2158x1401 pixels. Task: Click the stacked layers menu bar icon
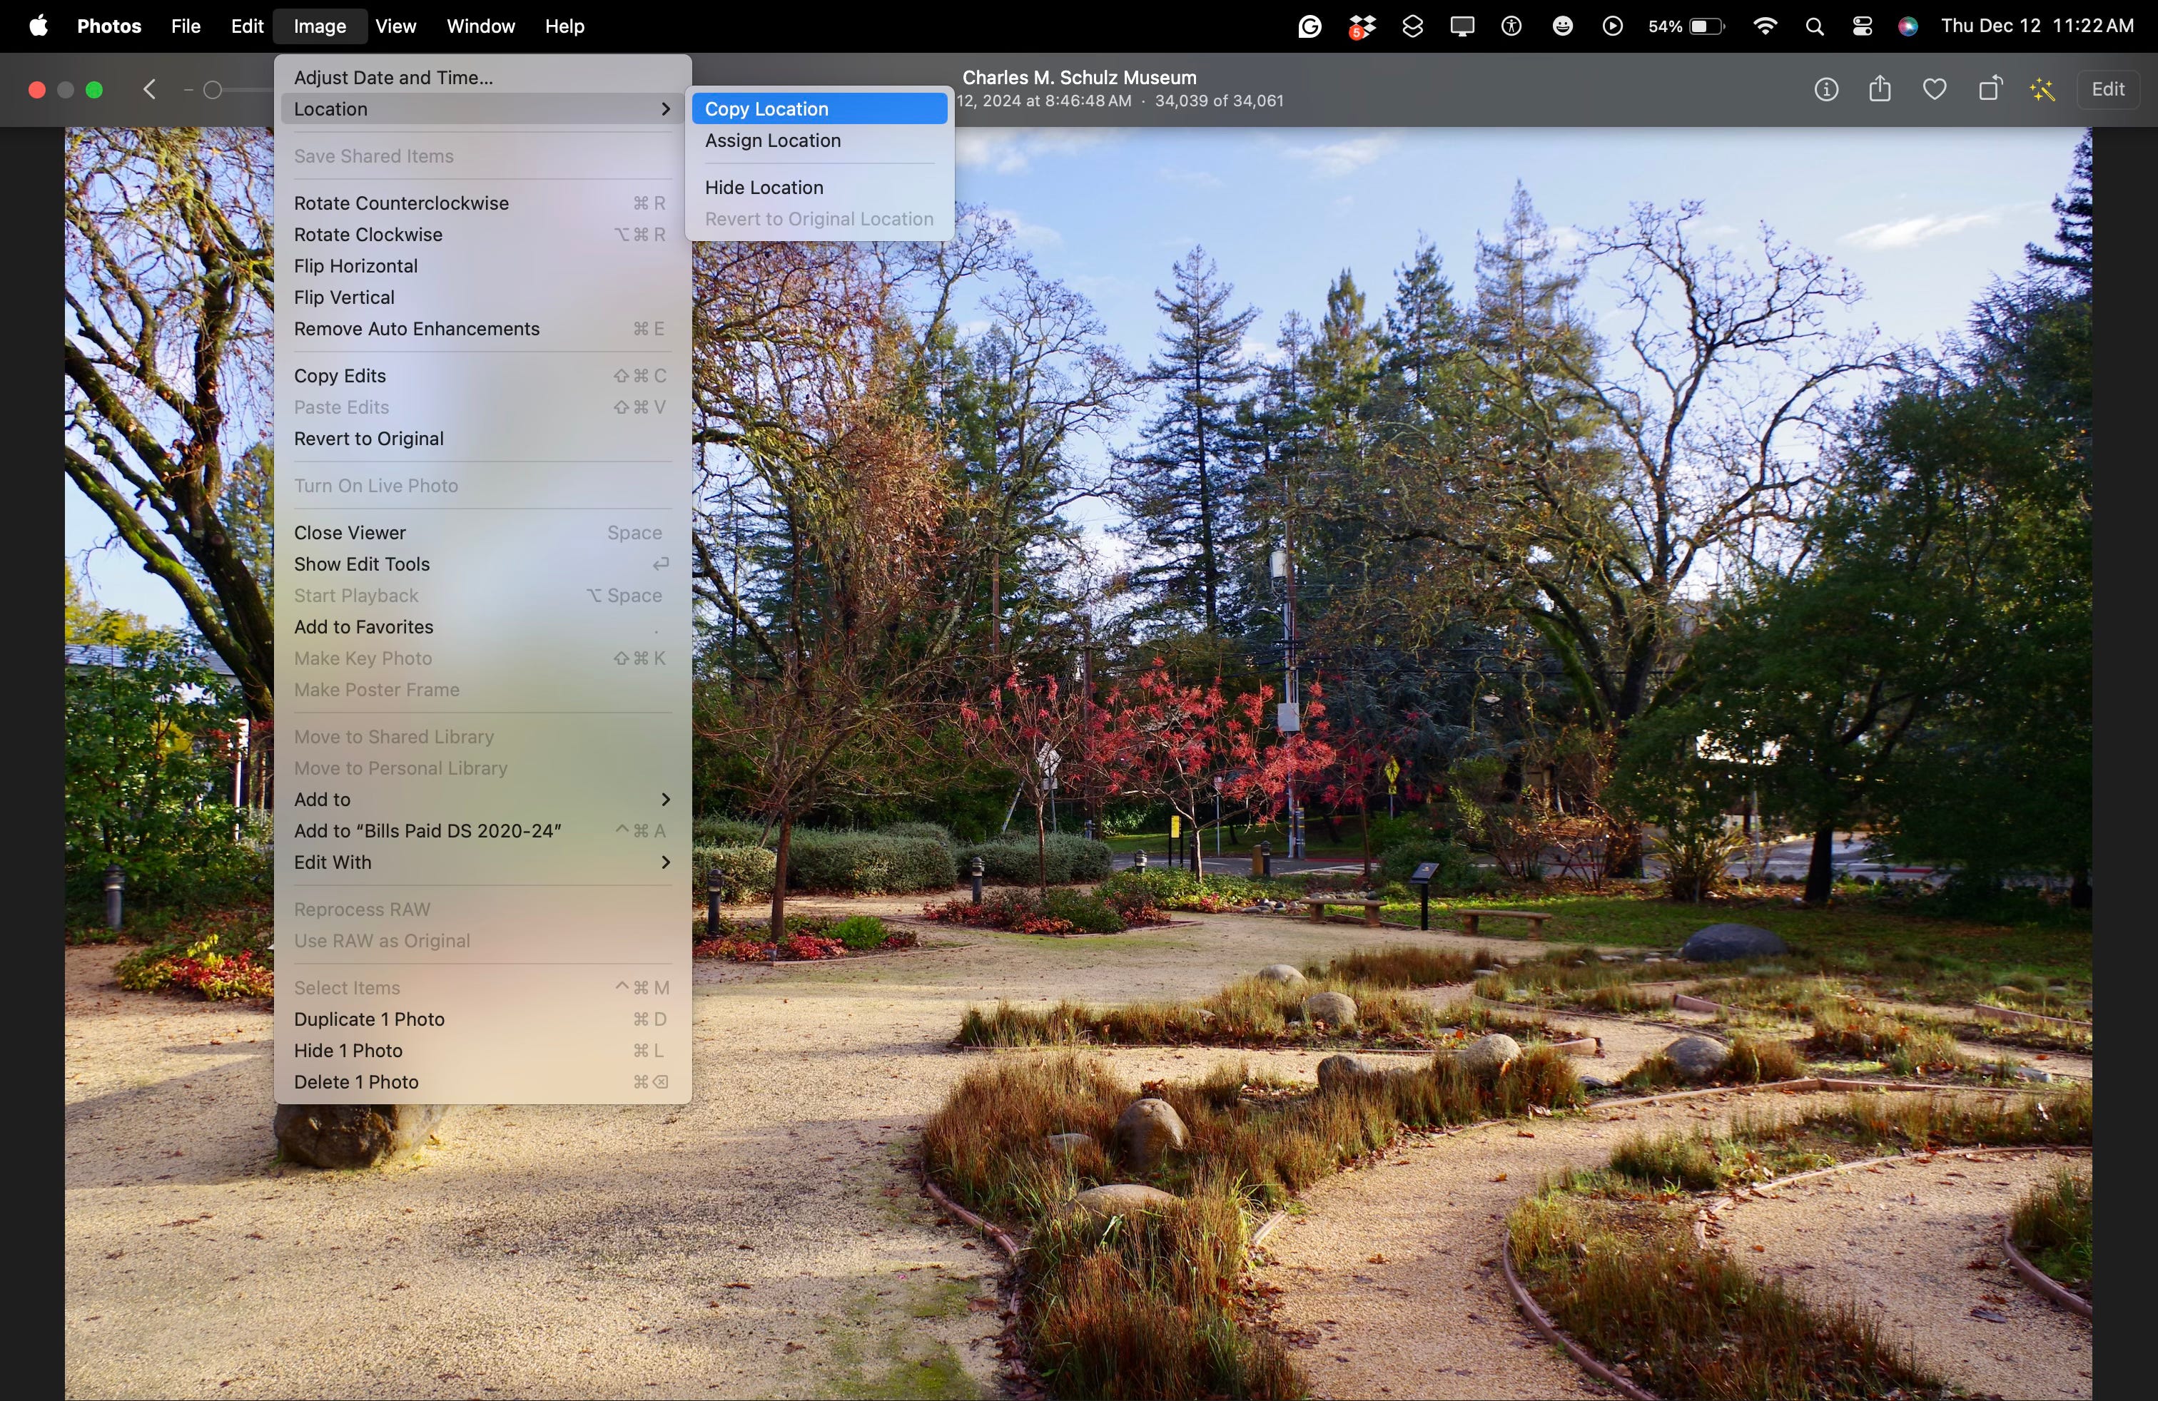point(1412,26)
